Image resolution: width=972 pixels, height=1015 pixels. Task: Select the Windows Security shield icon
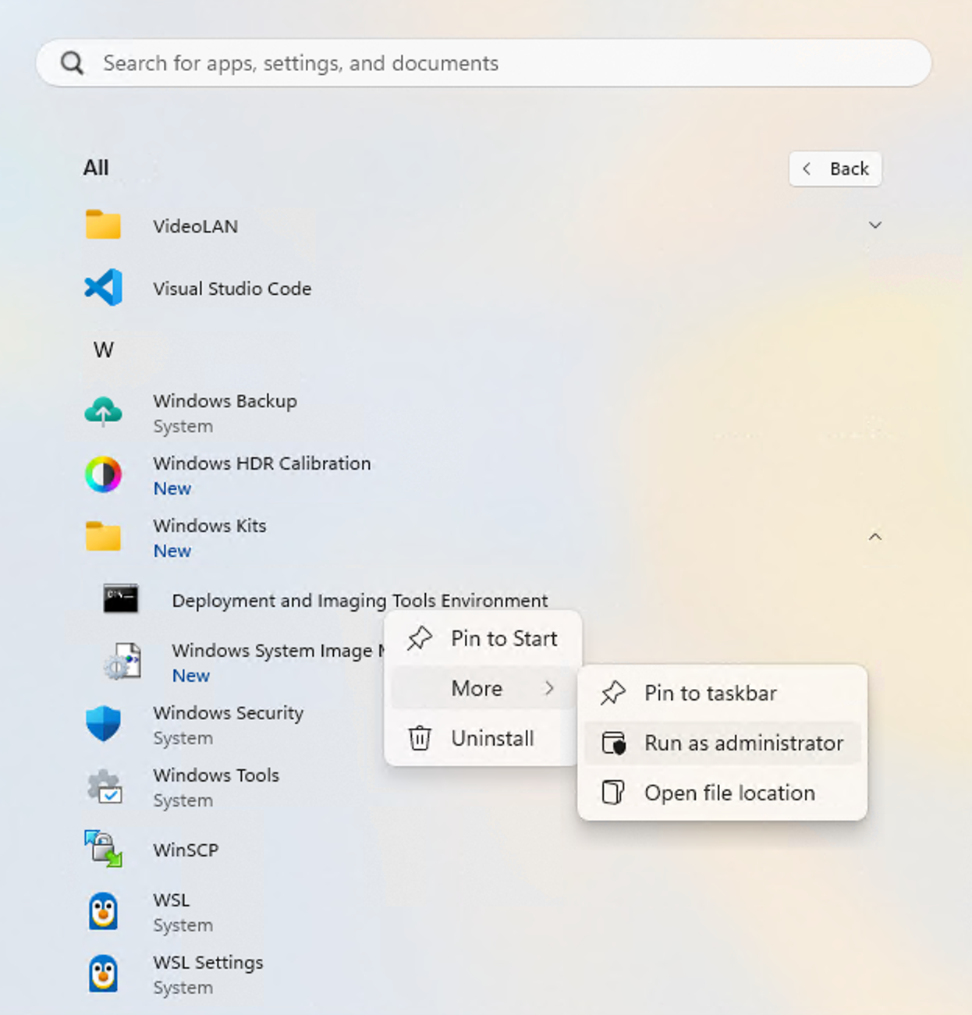point(102,724)
